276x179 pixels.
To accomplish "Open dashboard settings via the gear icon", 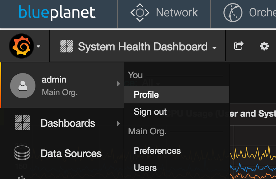I will [264, 46].
